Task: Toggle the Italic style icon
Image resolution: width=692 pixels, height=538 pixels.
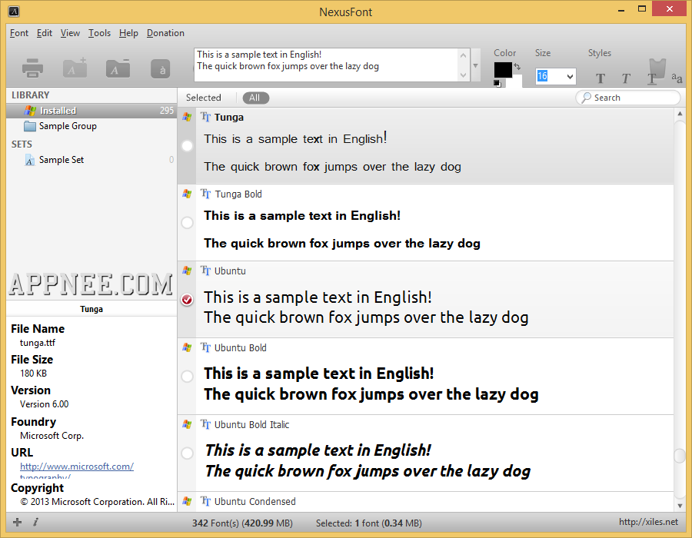Action: point(626,78)
